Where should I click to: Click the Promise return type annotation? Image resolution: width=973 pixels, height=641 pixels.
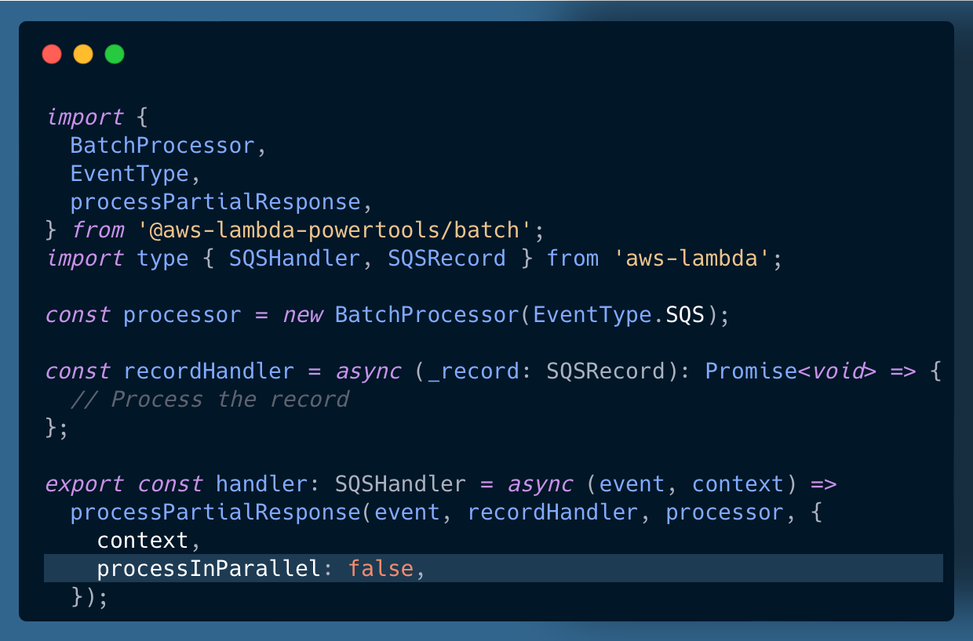tap(751, 371)
